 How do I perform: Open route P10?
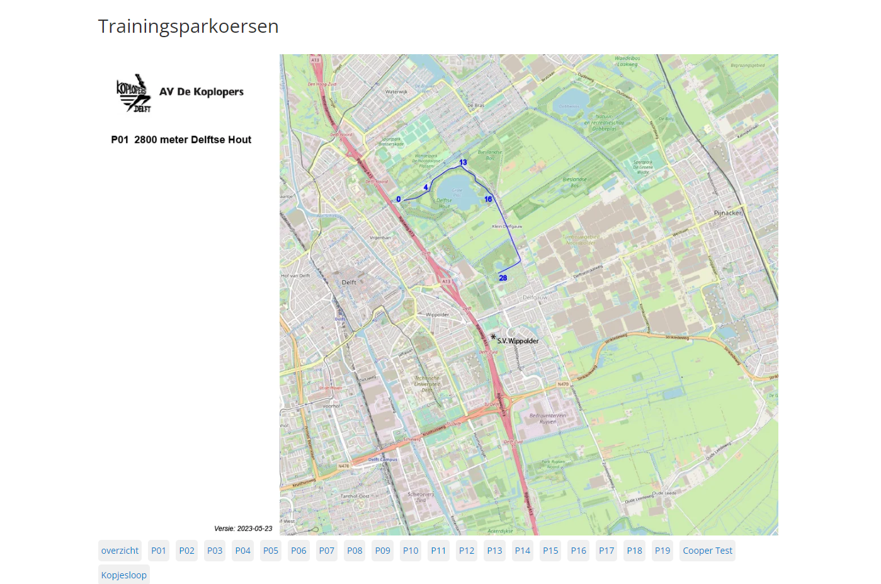(x=411, y=551)
